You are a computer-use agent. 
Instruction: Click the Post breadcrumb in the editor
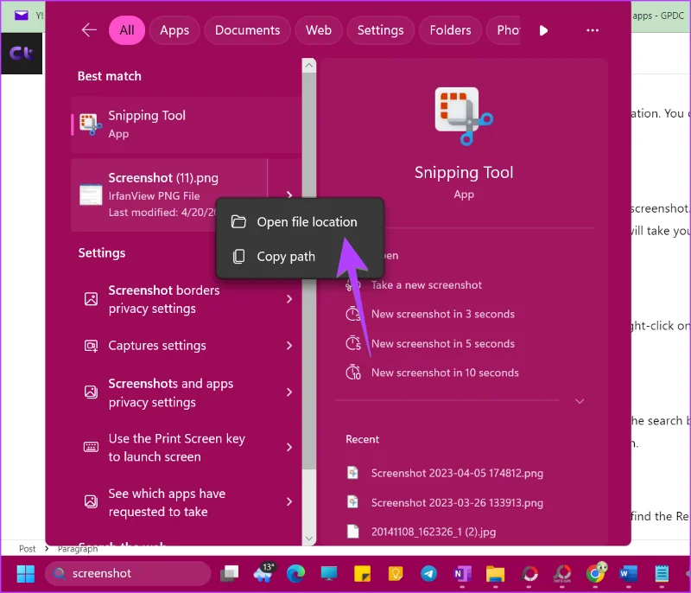click(x=27, y=548)
